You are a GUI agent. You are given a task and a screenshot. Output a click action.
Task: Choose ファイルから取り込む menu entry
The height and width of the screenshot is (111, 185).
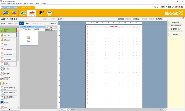pos(29,27)
